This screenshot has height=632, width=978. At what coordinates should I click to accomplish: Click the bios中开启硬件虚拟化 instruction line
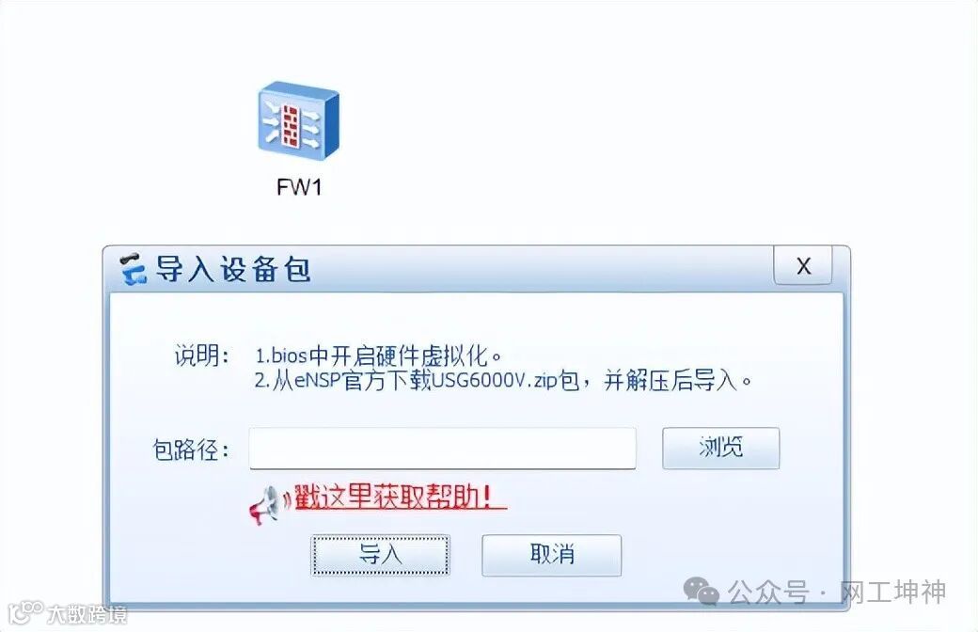(x=379, y=356)
